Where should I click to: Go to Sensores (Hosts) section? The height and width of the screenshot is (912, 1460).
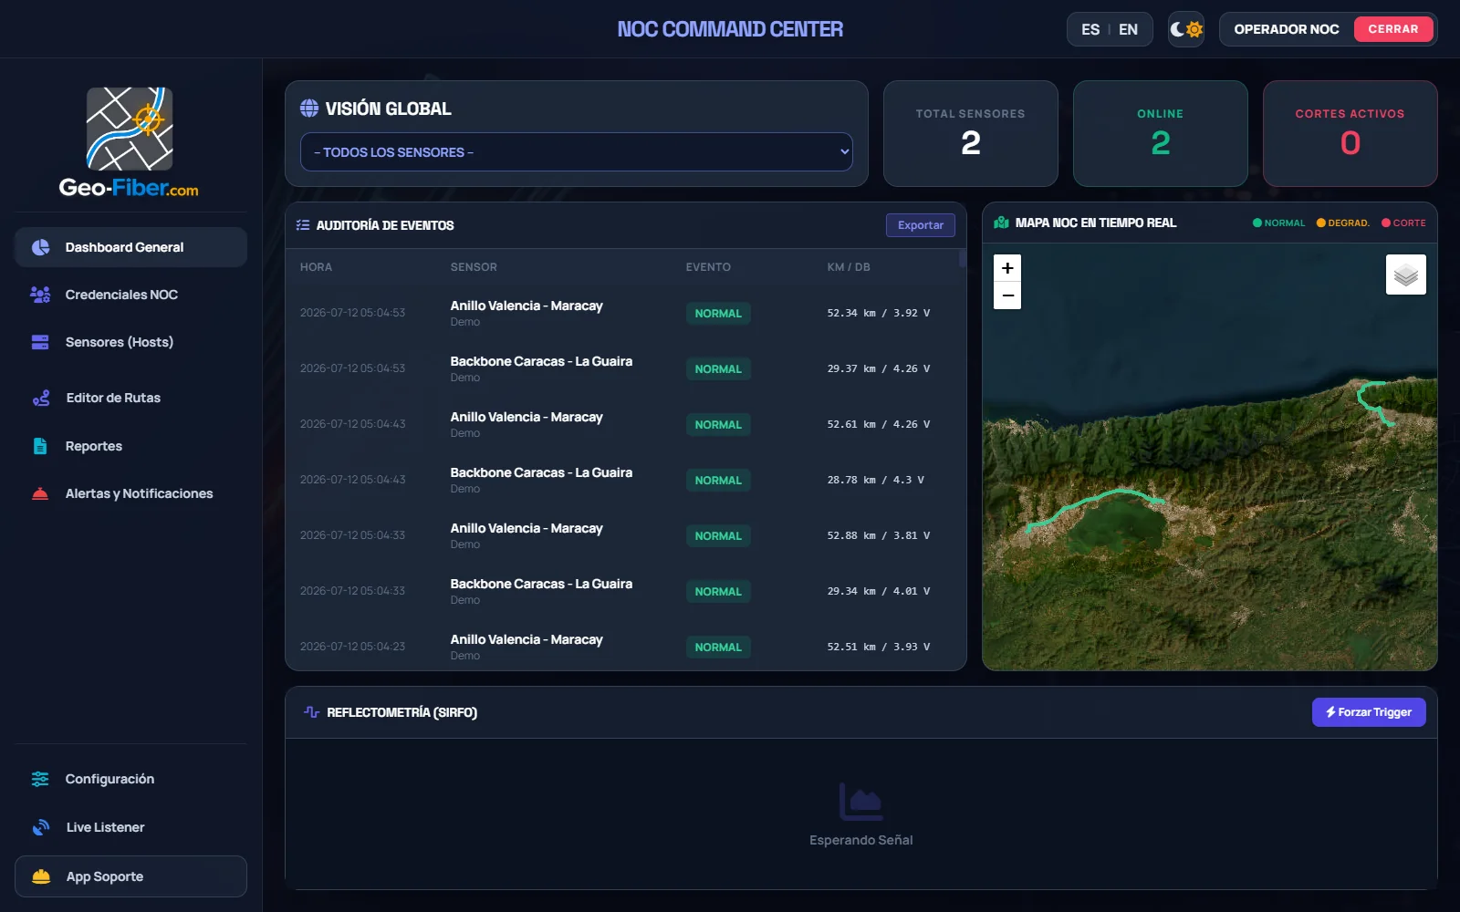pos(130,342)
